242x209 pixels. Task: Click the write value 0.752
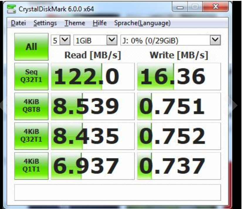179,136
